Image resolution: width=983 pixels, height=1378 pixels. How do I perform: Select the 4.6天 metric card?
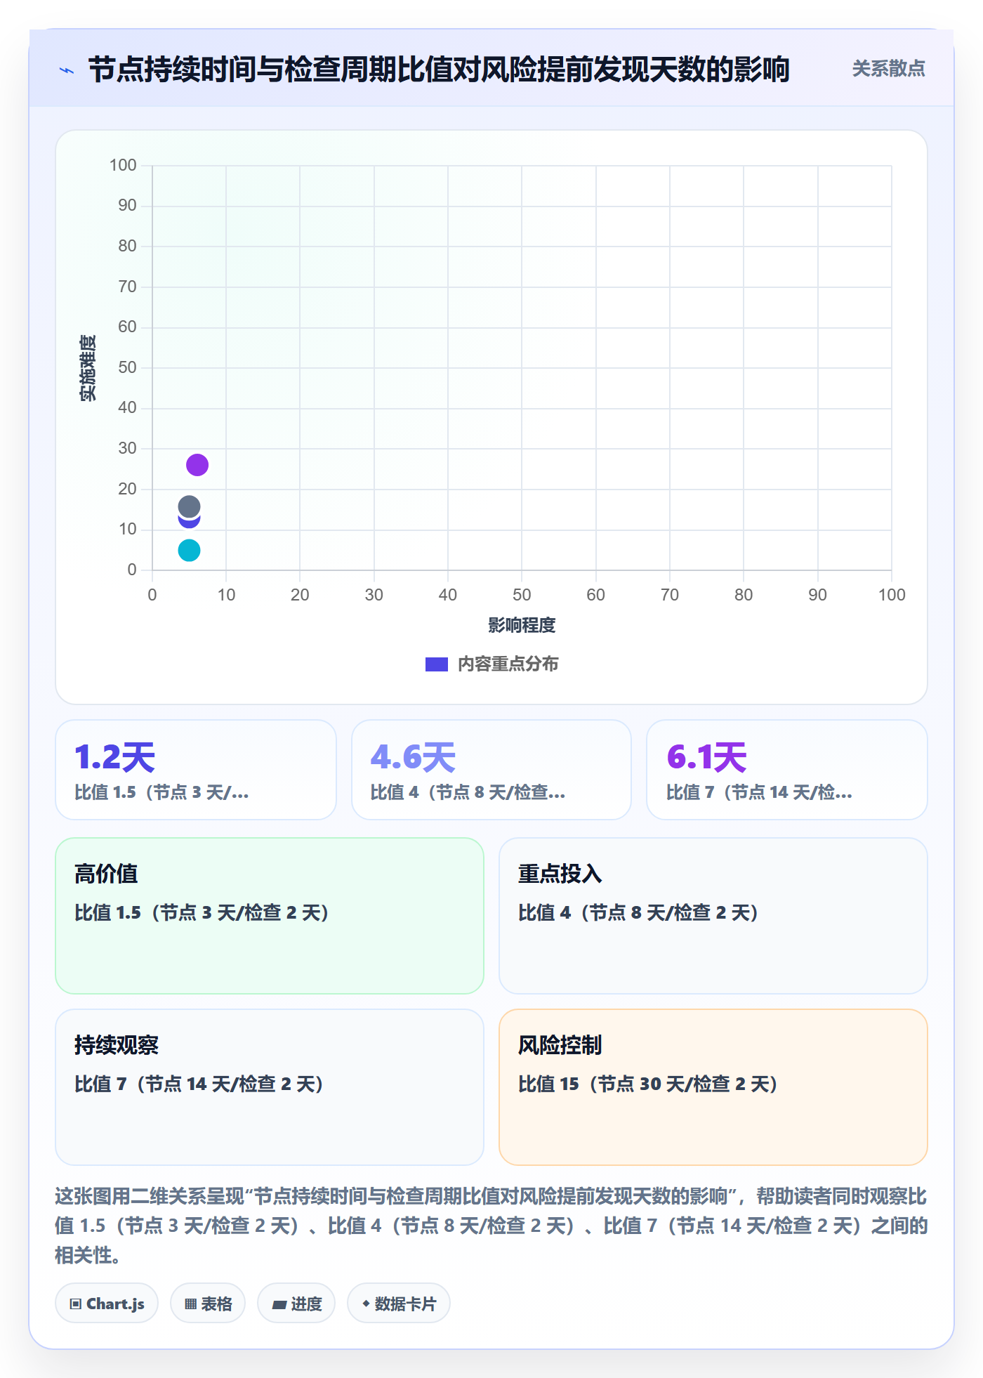[x=491, y=770]
